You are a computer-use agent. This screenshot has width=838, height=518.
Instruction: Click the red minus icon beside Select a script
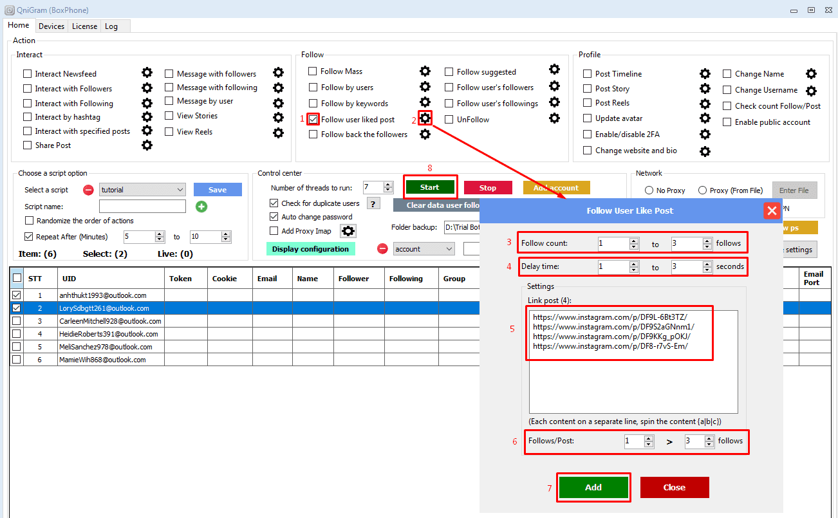click(89, 190)
